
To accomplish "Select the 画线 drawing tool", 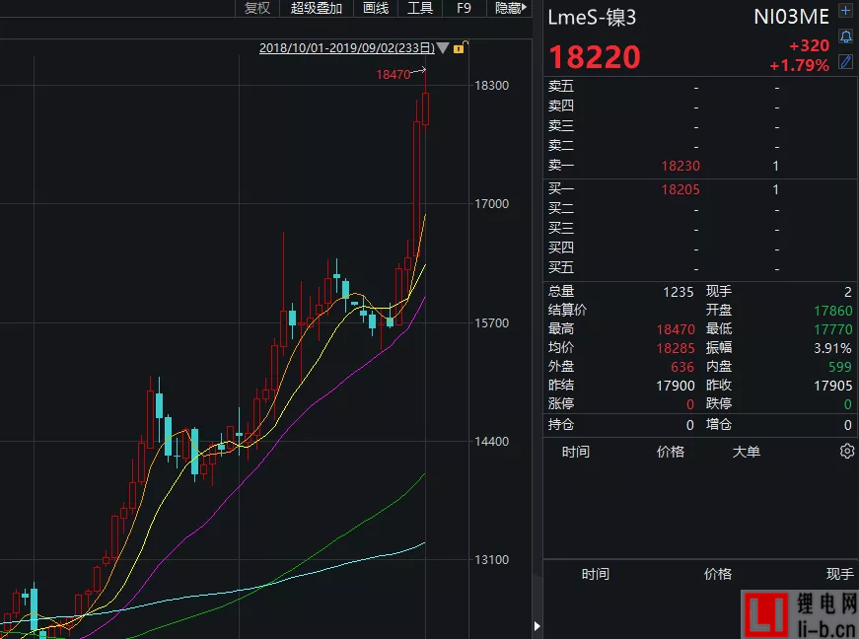I will pos(376,8).
